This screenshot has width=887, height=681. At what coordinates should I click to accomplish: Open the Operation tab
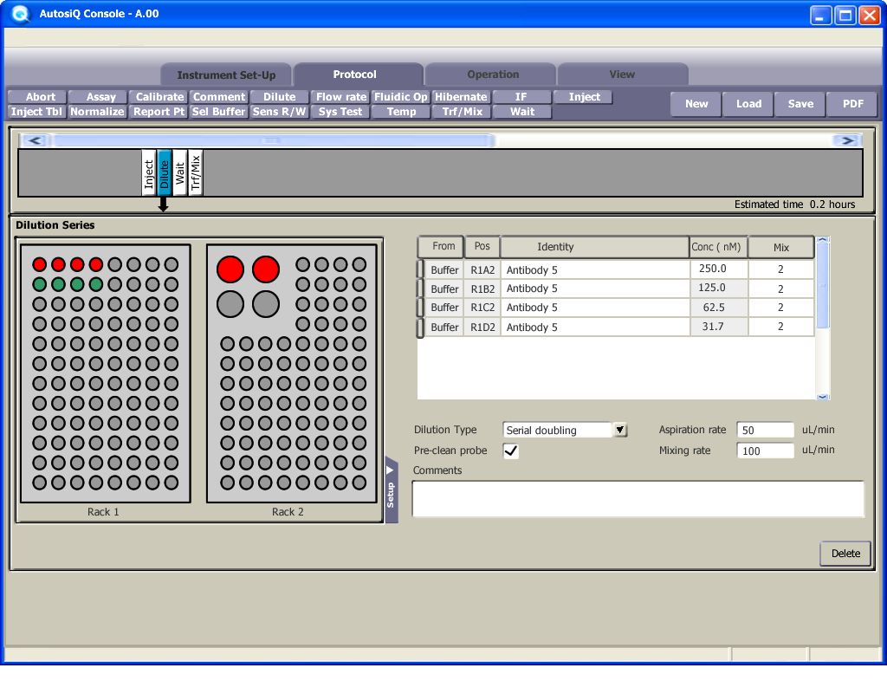click(x=493, y=75)
